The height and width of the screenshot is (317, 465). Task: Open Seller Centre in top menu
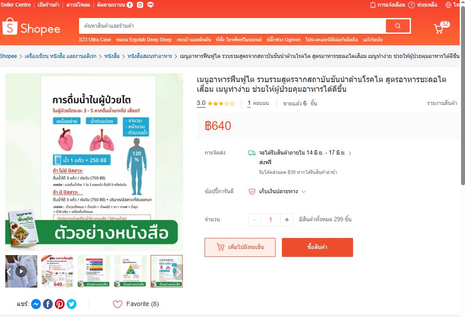(x=16, y=5)
